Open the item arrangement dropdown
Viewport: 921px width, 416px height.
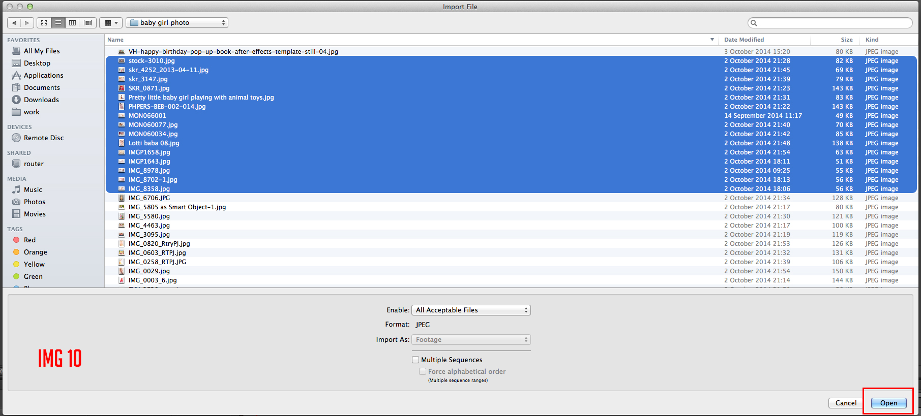point(111,23)
